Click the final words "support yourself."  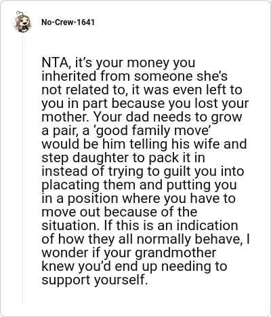pos(94,280)
